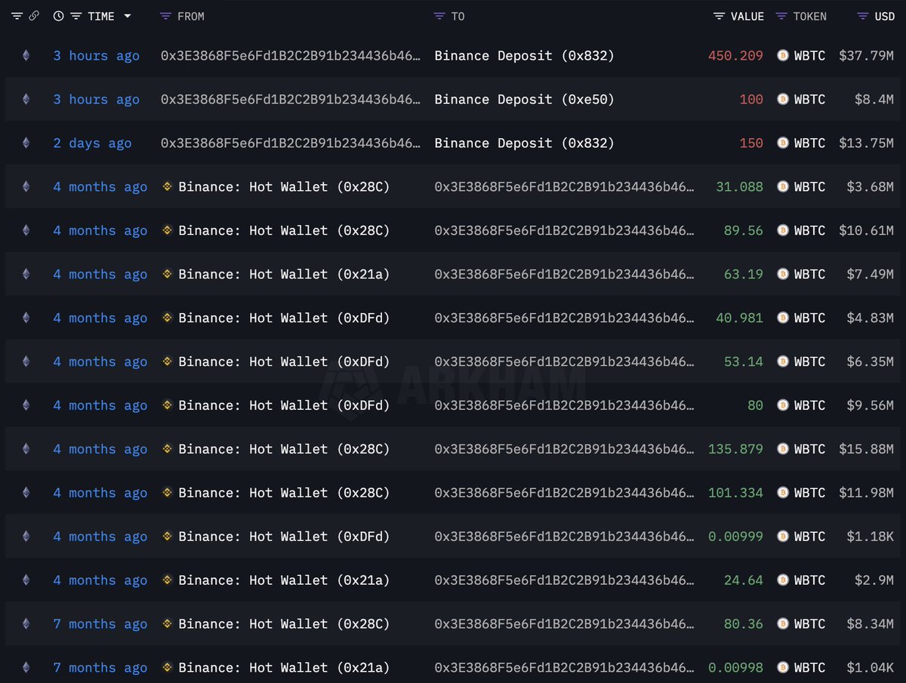Click the 0.00999 WBTC transaction value
Viewport: 906px width, 683px height.
(x=735, y=537)
